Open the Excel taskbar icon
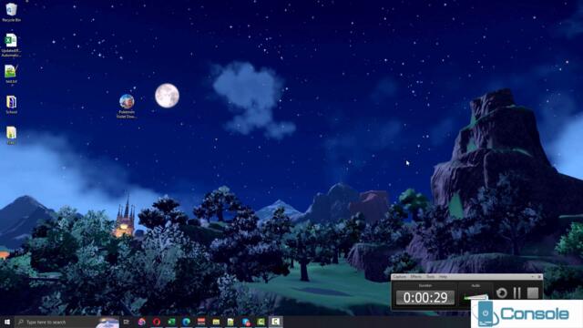 point(171,322)
